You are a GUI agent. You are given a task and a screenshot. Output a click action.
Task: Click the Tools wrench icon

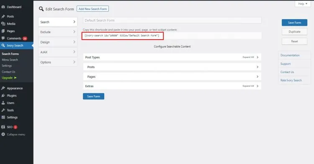[x=3, y=110]
